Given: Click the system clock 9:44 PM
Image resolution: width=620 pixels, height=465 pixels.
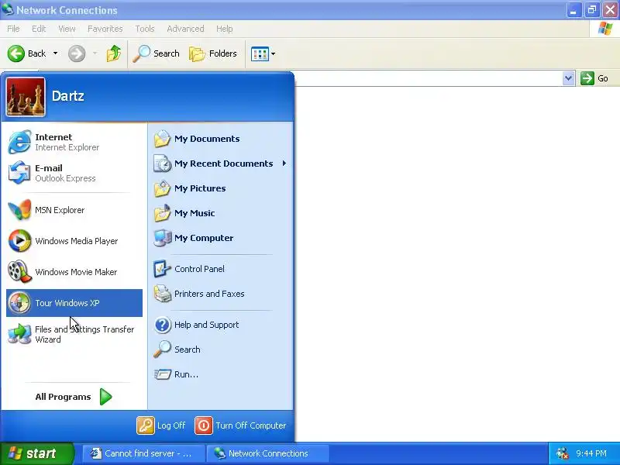Looking at the screenshot, I should [591, 453].
